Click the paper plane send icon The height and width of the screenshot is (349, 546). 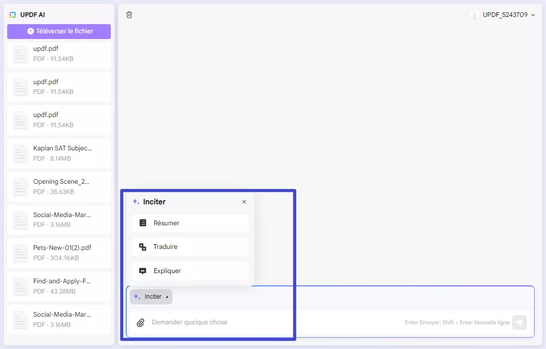[519, 322]
